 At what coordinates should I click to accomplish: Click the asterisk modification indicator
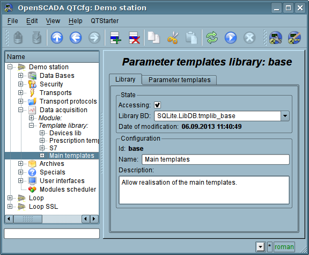coord(269,247)
